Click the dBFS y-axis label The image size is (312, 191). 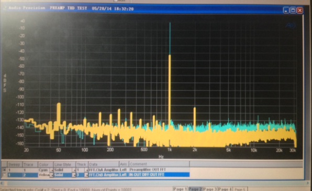pyautogui.click(x=5, y=83)
